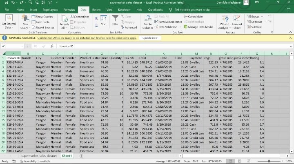
Task: Select the Sheet1 tab
Action: (67, 156)
